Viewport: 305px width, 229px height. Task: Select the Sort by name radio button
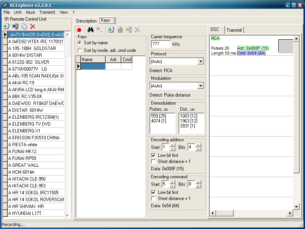(79, 43)
